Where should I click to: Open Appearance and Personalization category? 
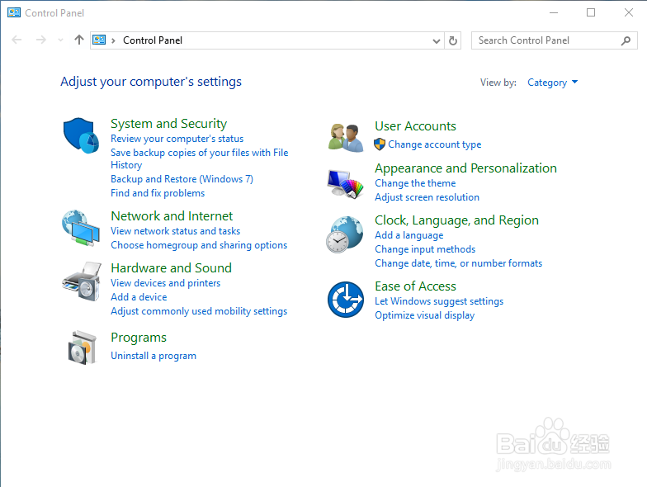coord(465,168)
